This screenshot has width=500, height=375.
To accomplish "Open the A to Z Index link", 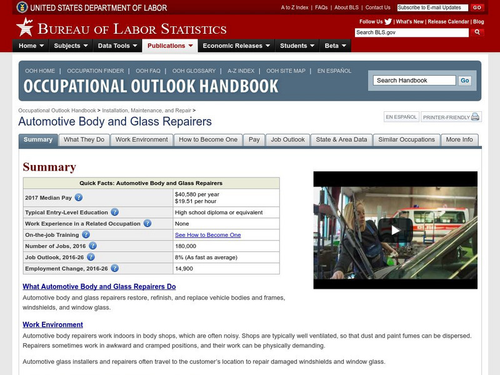I will click(294, 7).
